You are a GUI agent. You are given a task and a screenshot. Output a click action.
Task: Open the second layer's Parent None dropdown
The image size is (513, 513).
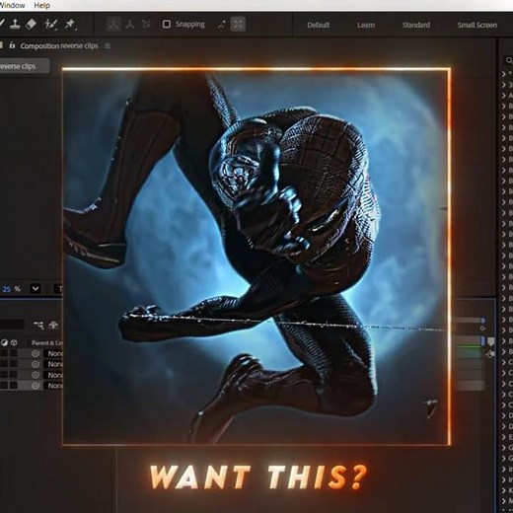coord(53,364)
